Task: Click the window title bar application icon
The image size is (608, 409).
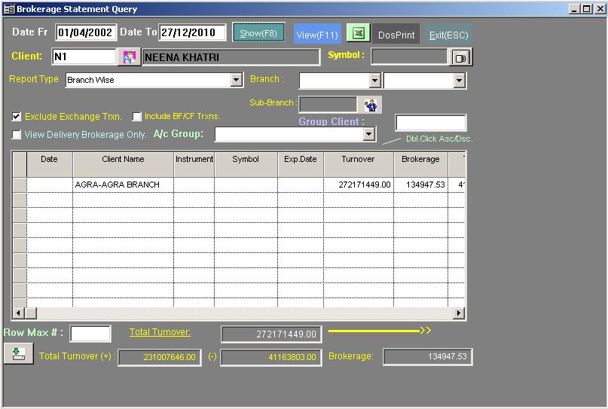Action: [10, 8]
